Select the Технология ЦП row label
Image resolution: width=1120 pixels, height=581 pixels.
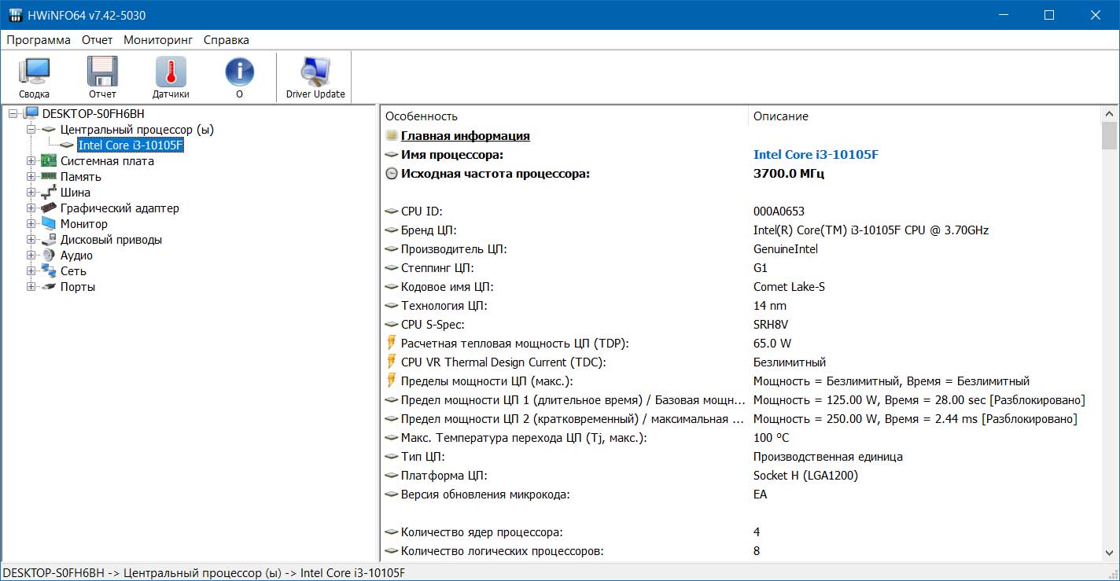click(x=444, y=306)
